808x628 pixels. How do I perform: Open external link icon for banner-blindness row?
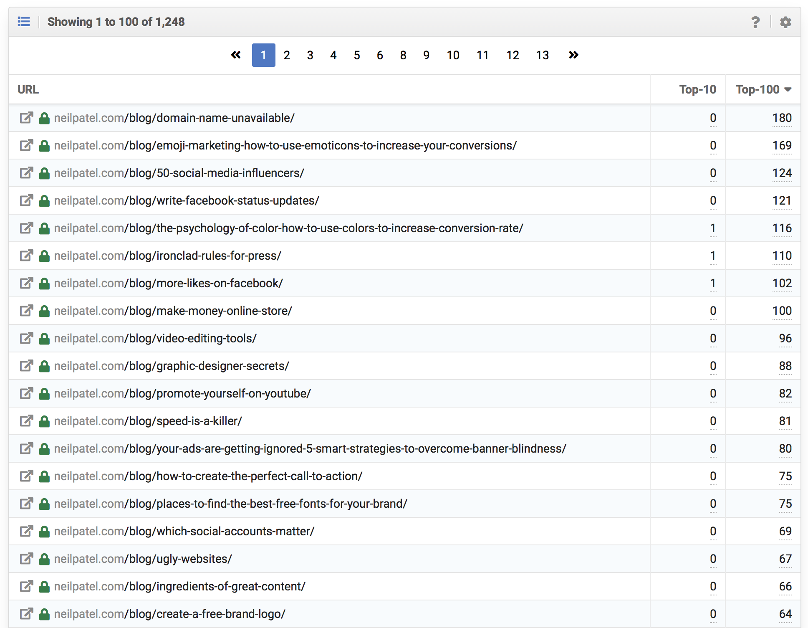[26, 448]
